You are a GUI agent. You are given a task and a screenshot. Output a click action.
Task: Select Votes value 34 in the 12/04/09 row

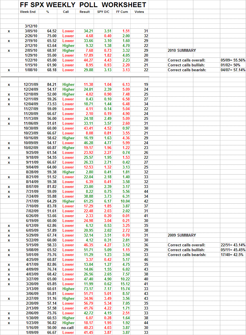146,104
